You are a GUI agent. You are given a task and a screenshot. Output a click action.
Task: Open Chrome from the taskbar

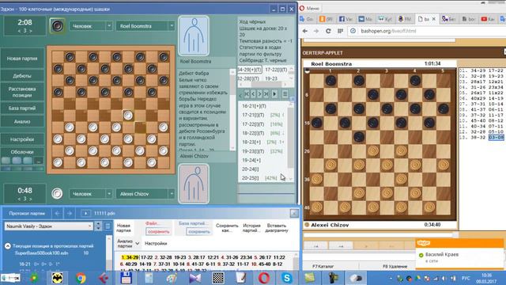coord(81,278)
